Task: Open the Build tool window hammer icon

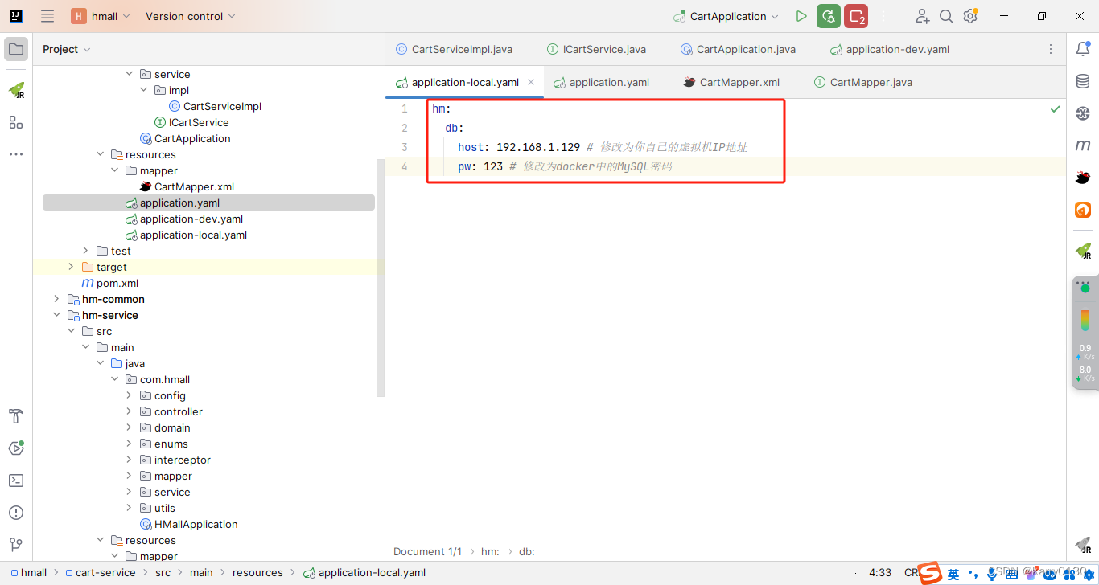Action: [16, 416]
